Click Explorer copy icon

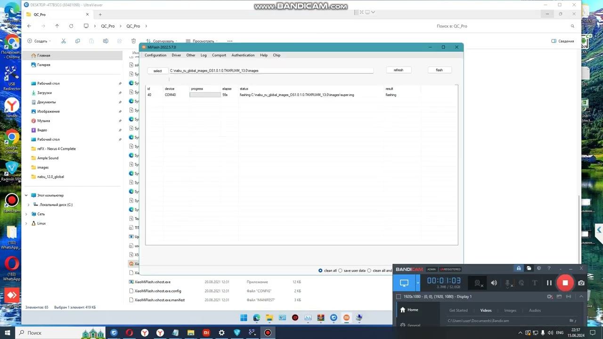click(x=78, y=41)
